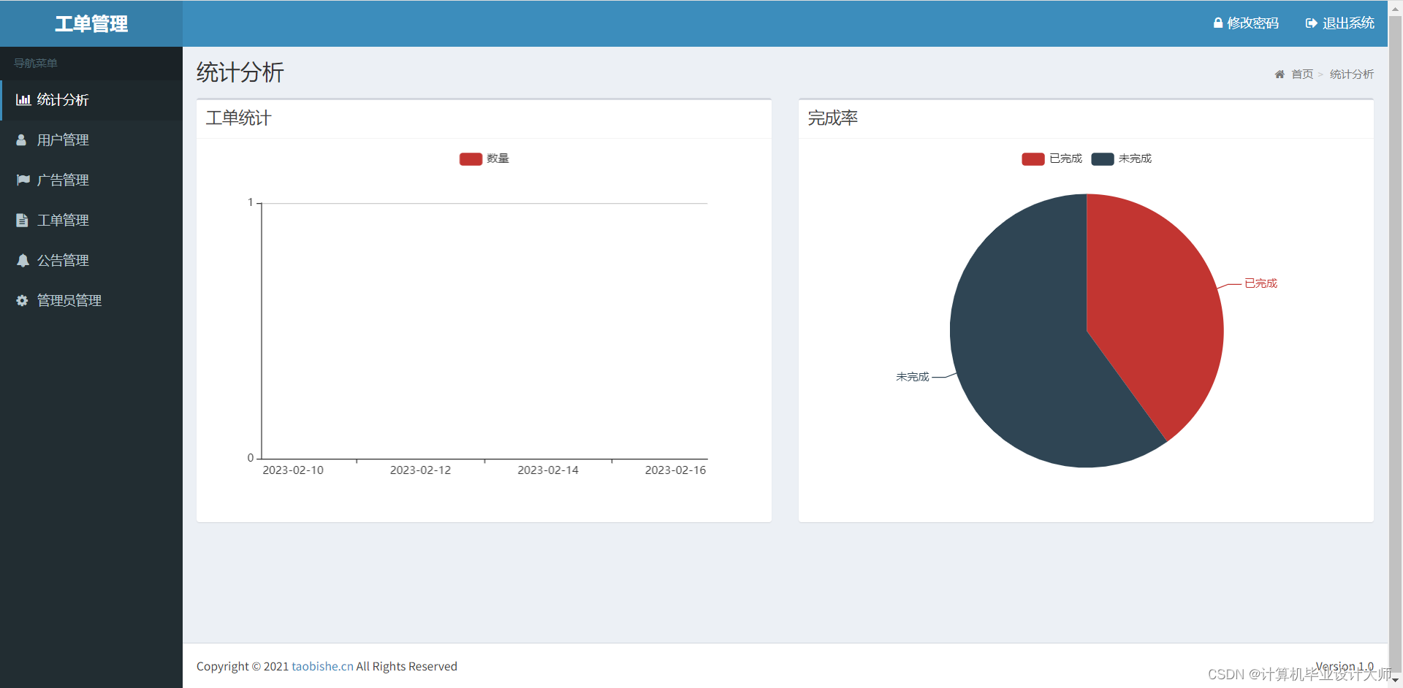Click the page vertical scrollbar

click(x=1395, y=343)
